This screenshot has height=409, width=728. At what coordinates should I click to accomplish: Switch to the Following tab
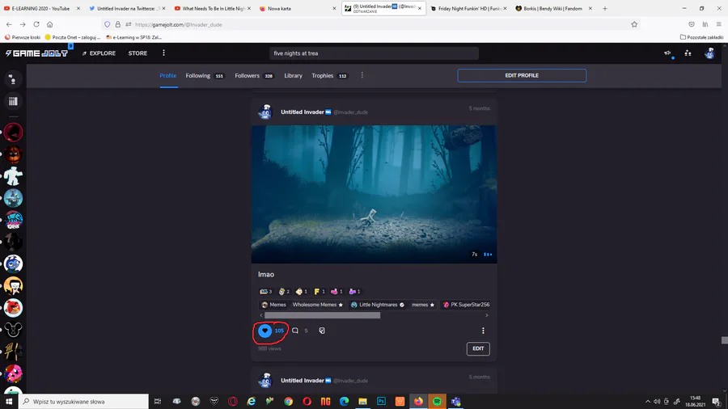205,76
